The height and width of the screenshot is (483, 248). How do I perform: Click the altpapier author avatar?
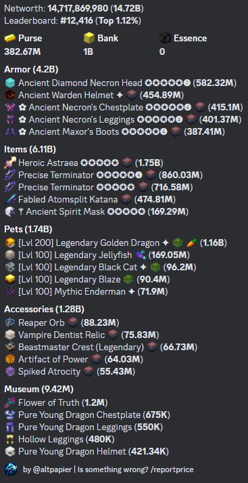pyautogui.click(x=11, y=469)
